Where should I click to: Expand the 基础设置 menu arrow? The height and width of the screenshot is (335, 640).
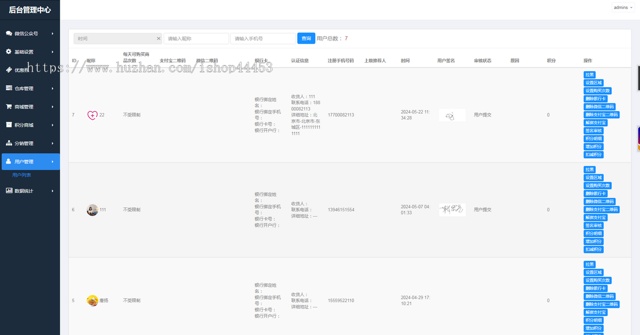[52, 52]
